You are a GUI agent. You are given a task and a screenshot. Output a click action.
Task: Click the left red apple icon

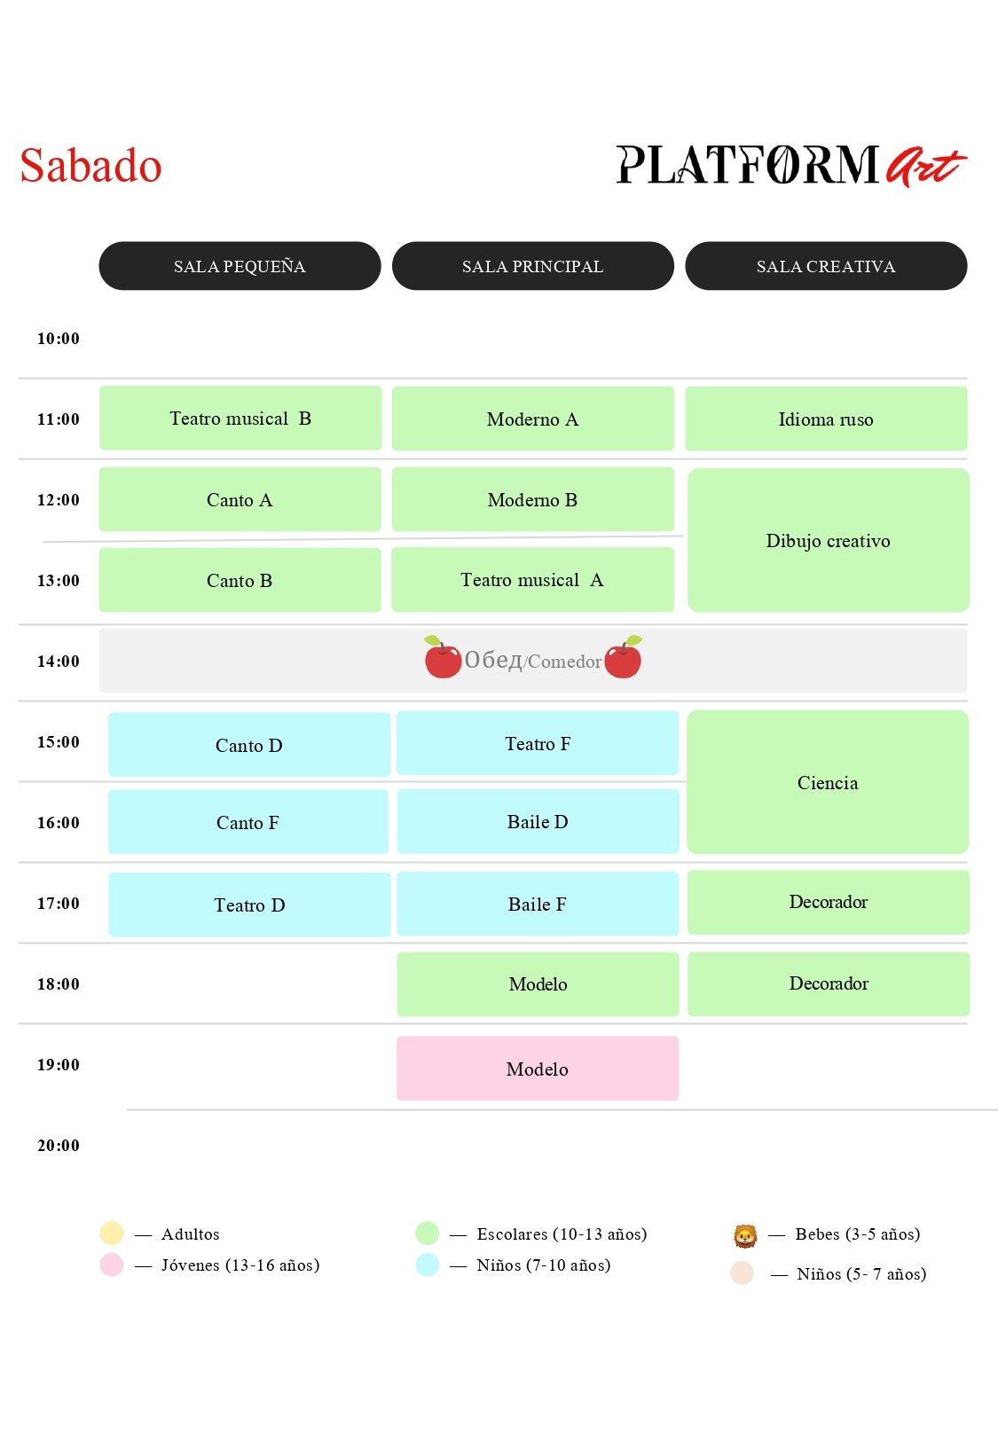click(x=442, y=658)
